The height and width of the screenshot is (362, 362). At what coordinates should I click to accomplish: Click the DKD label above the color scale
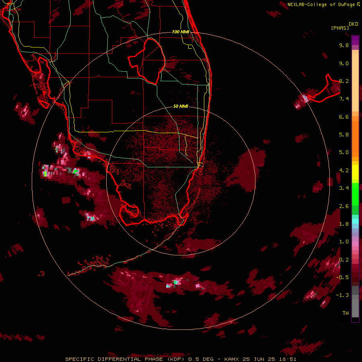tap(354, 24)
